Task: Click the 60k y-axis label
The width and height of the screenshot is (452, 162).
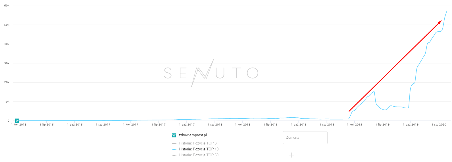Action: click(7, 6)
